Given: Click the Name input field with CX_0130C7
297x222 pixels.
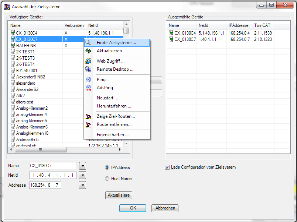Looking at the screenshot, I should click(53, 166).
